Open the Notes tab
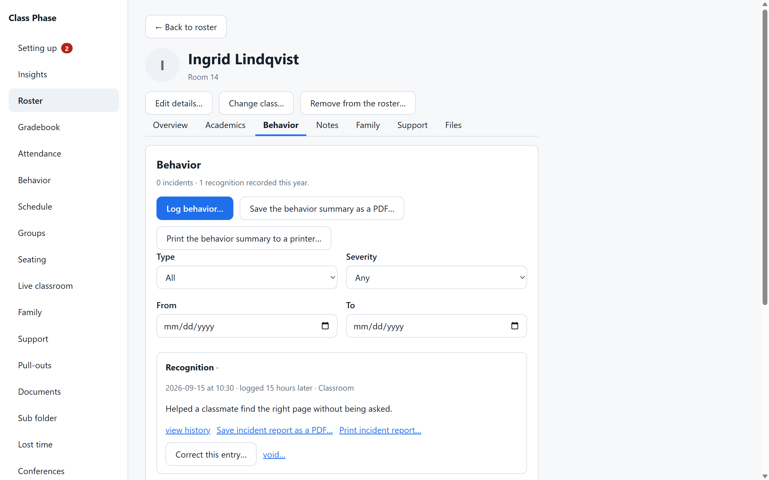Image resolution: width=769 pixels, height=480 pixels. point(327,125)
